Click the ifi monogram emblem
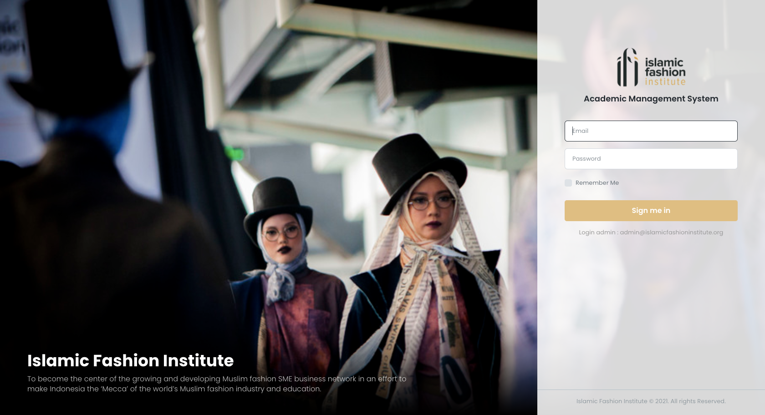This screenshot has width=765, height=415. (x=628, y=67)
